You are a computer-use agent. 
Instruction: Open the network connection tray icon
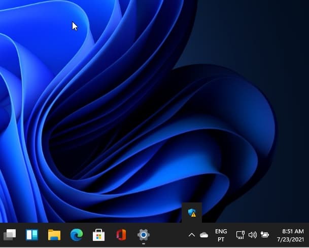pyautogui.click(x=241, y=235)
